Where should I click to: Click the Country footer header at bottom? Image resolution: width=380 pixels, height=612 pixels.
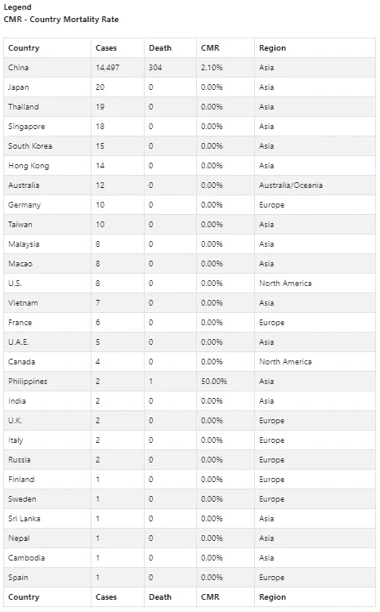coord(24,597)
